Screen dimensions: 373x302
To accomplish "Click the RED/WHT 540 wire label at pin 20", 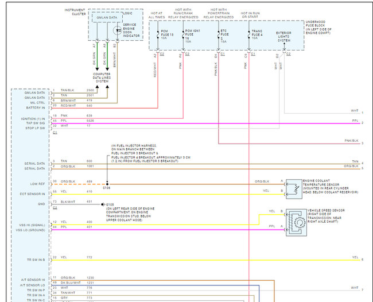I will (x=68, y=106).
